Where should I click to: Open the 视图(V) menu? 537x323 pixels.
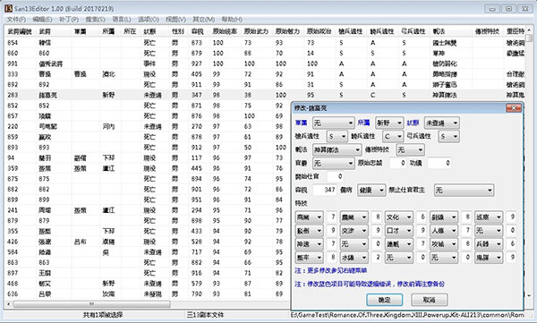click(175, 19)
